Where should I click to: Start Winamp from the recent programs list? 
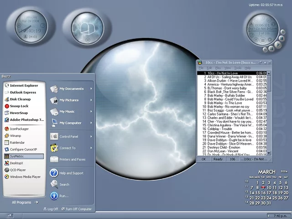16,135
